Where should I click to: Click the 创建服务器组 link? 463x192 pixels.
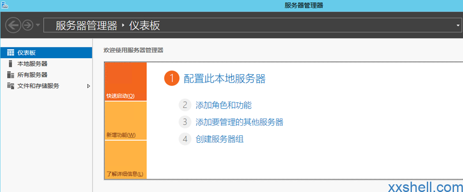[x=219, y=139]
